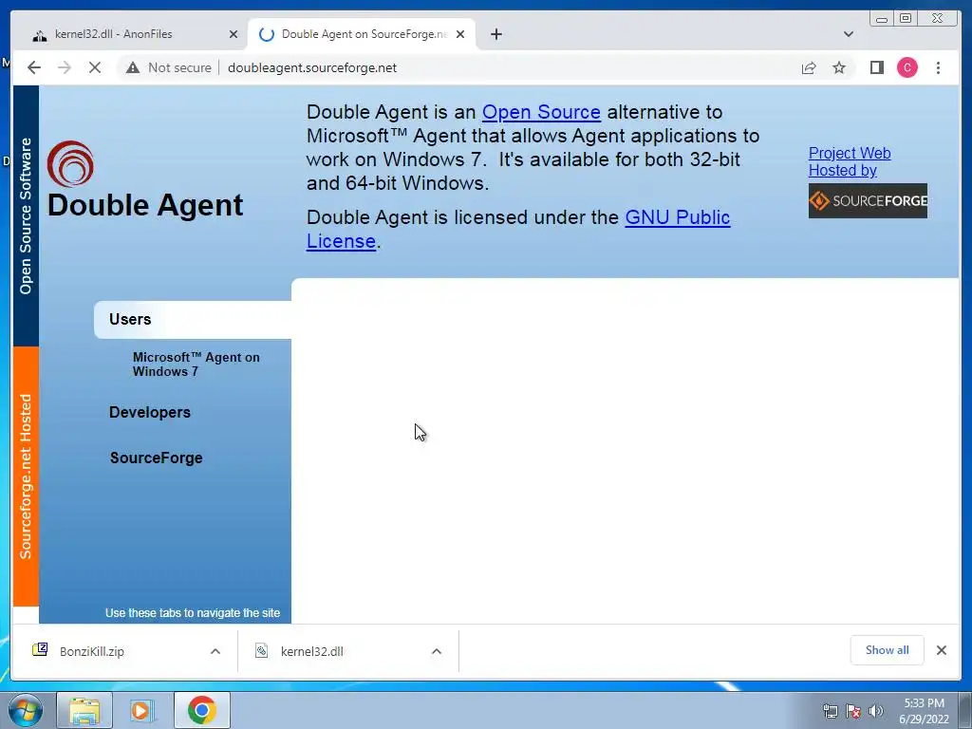
Task: Click the kernel32.dll file type icon
Action: click(262, 650)
